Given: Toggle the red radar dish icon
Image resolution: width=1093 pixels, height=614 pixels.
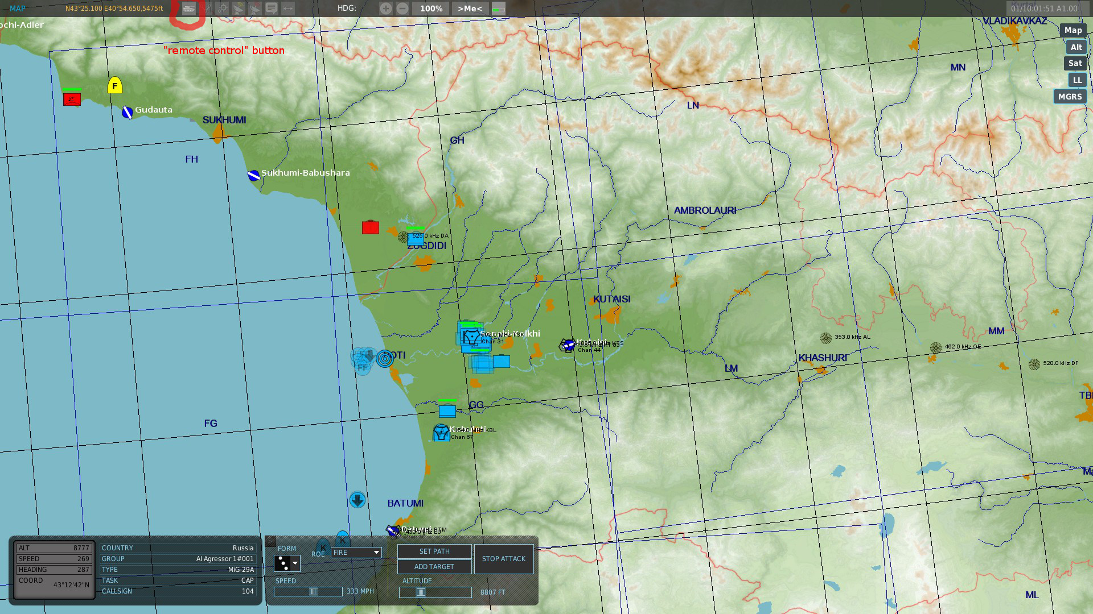Looking at the screenshot, I should click(x=255, y=9).
